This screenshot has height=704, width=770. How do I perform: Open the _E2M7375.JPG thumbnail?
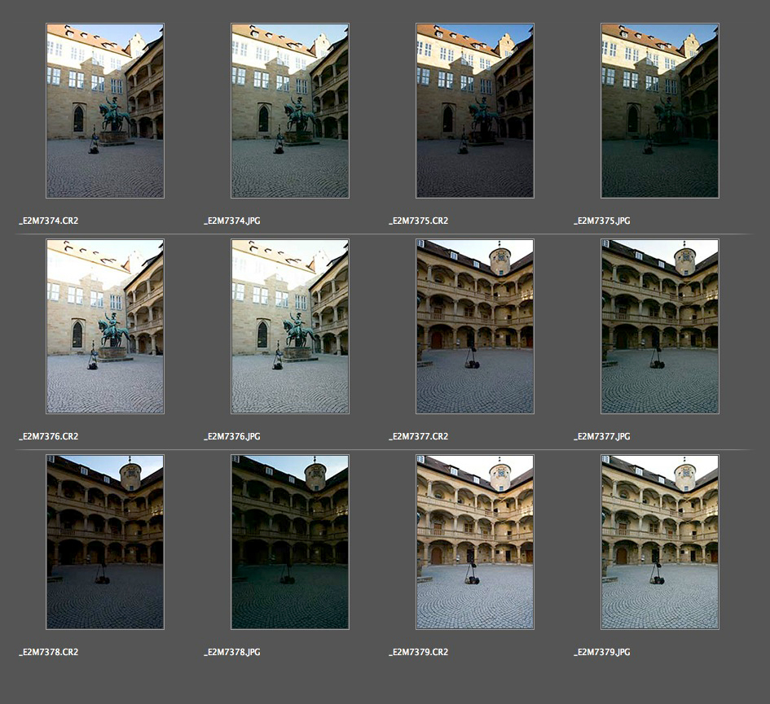coord(660,111)
